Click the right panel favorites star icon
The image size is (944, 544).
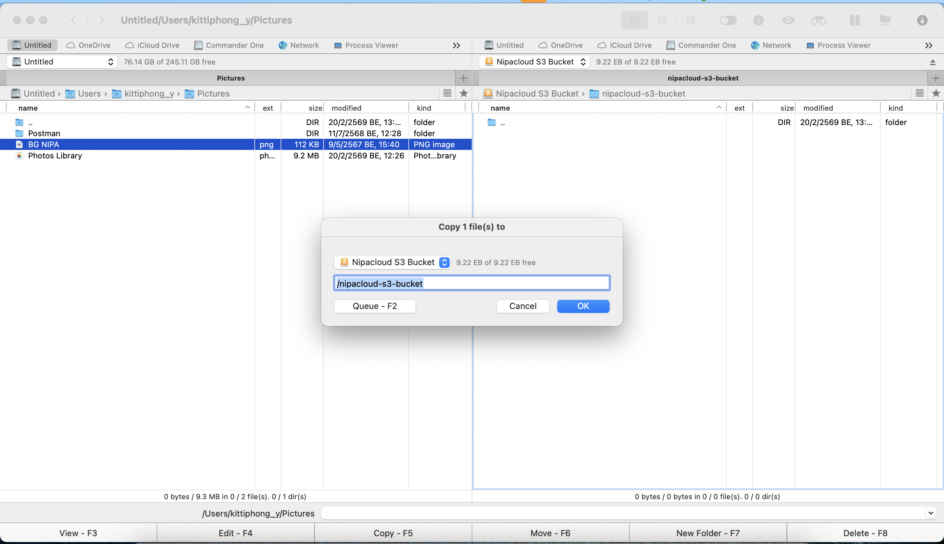936,93
